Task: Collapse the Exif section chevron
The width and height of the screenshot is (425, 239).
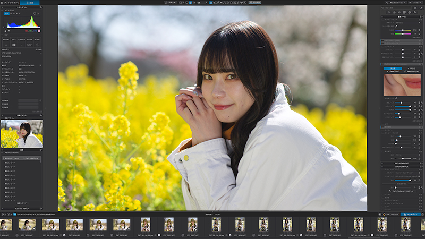Action: tap(2, 35)
